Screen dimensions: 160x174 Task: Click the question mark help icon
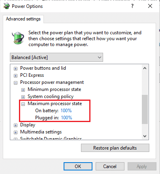pyautogui.click(x=132, y=6)
